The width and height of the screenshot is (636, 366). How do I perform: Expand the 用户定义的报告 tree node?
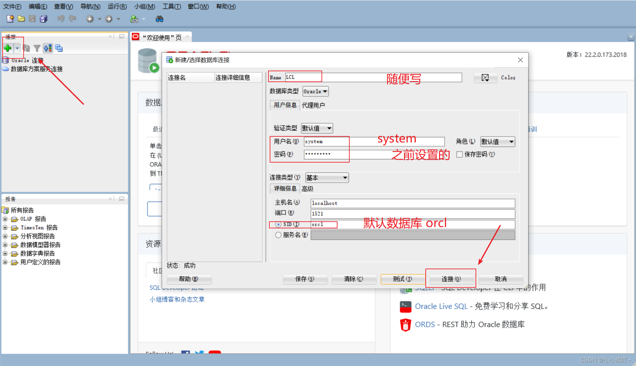(5, 262)
